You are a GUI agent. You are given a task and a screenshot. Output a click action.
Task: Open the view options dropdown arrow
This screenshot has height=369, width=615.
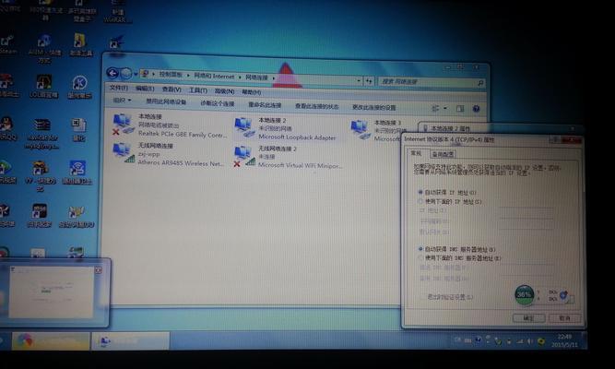point(445,108)
